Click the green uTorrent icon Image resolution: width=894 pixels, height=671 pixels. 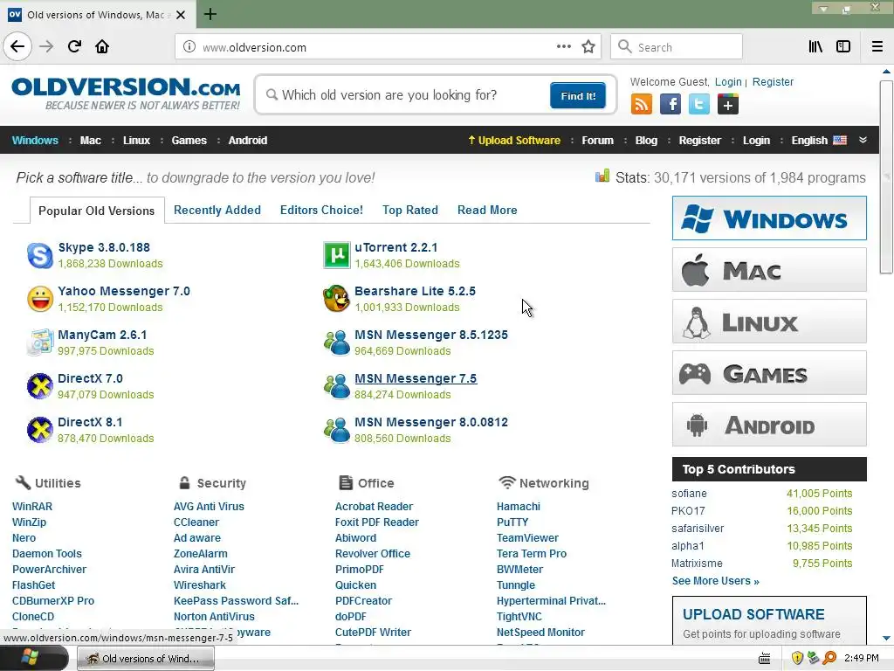pyautogui.click(x=336, y=255)
